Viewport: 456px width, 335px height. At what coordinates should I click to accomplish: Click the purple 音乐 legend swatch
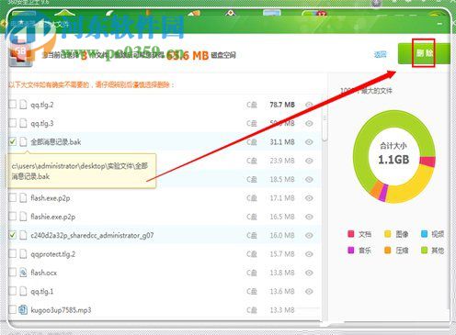[x=351, y=251]
